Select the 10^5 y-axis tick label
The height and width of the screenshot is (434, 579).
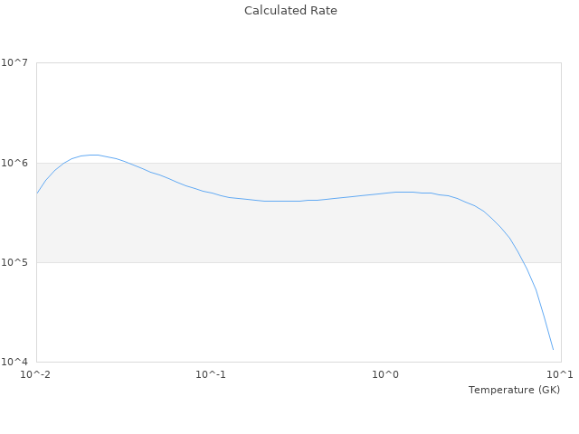coord(14,262)
